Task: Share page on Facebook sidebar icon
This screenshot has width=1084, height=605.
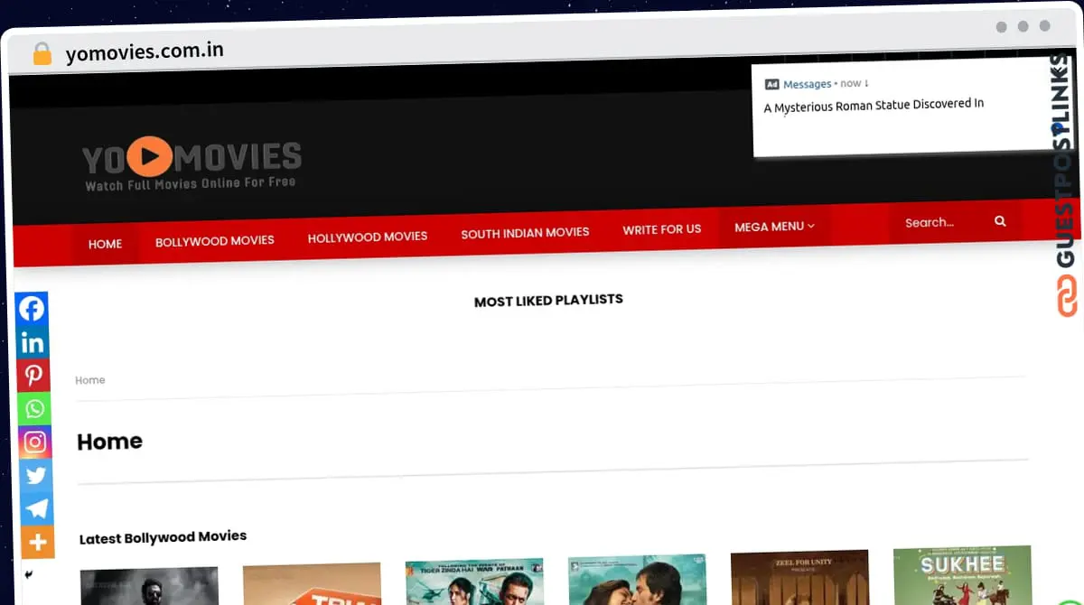Action: pyautogui.click(x=32, y=309)
